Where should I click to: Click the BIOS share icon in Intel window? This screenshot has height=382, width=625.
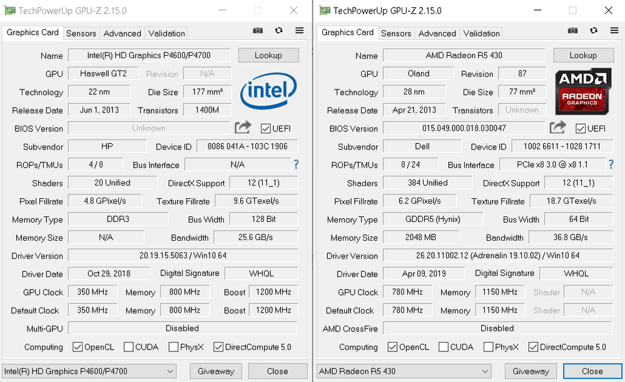pyautogui.click(x=243, y=128)
